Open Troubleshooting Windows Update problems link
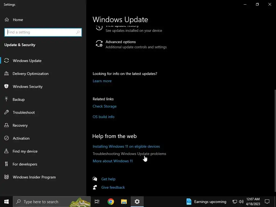The width and height of the screenshot is (276, 207). [x=129, y=154]
